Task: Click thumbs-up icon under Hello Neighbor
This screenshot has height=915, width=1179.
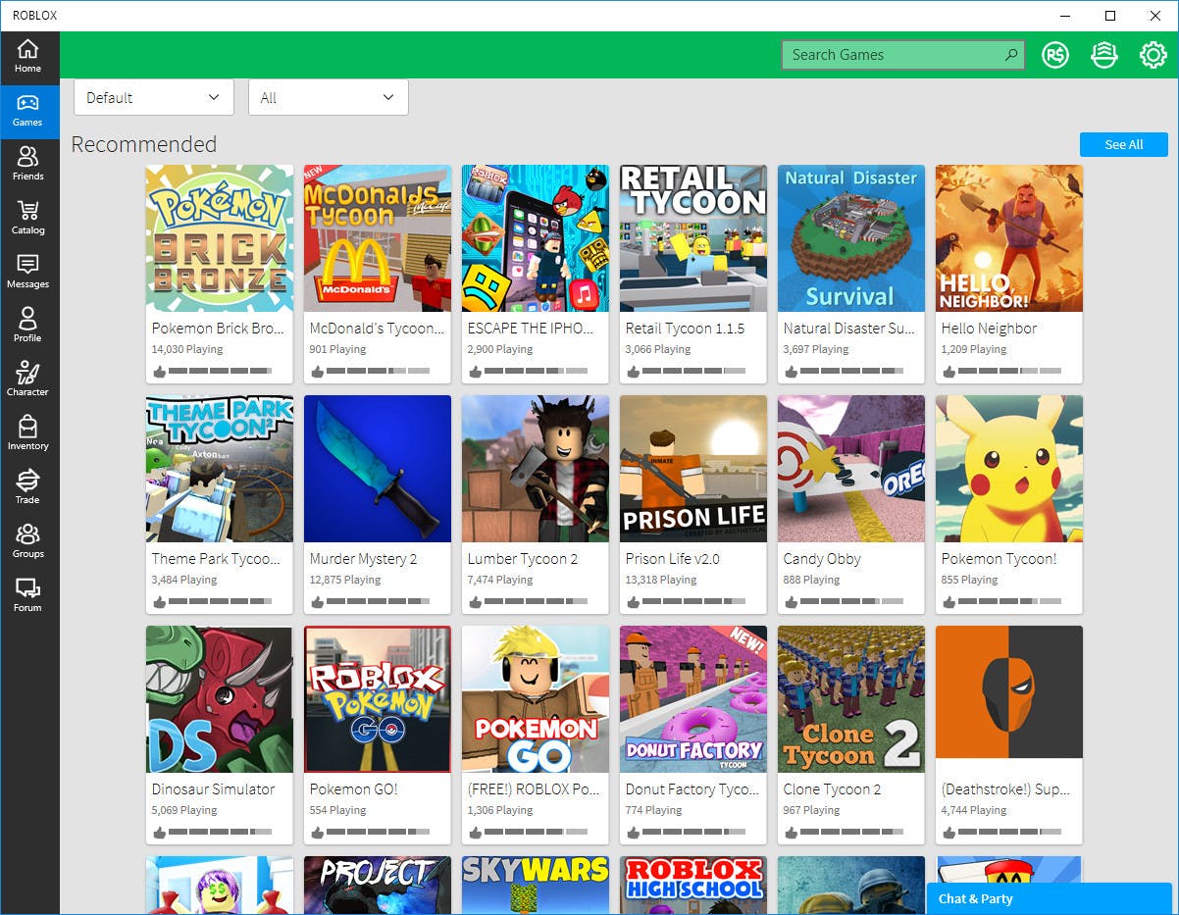Action: (x=949, y=372)
